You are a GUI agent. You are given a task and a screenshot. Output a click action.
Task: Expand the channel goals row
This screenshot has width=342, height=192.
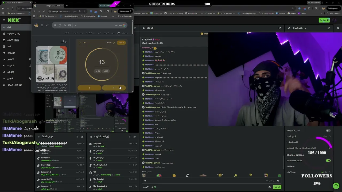[309, 172]
